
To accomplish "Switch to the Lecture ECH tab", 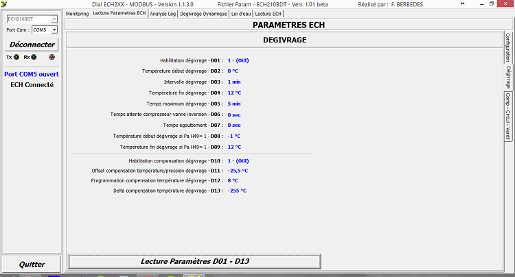I will pos(268,13).
